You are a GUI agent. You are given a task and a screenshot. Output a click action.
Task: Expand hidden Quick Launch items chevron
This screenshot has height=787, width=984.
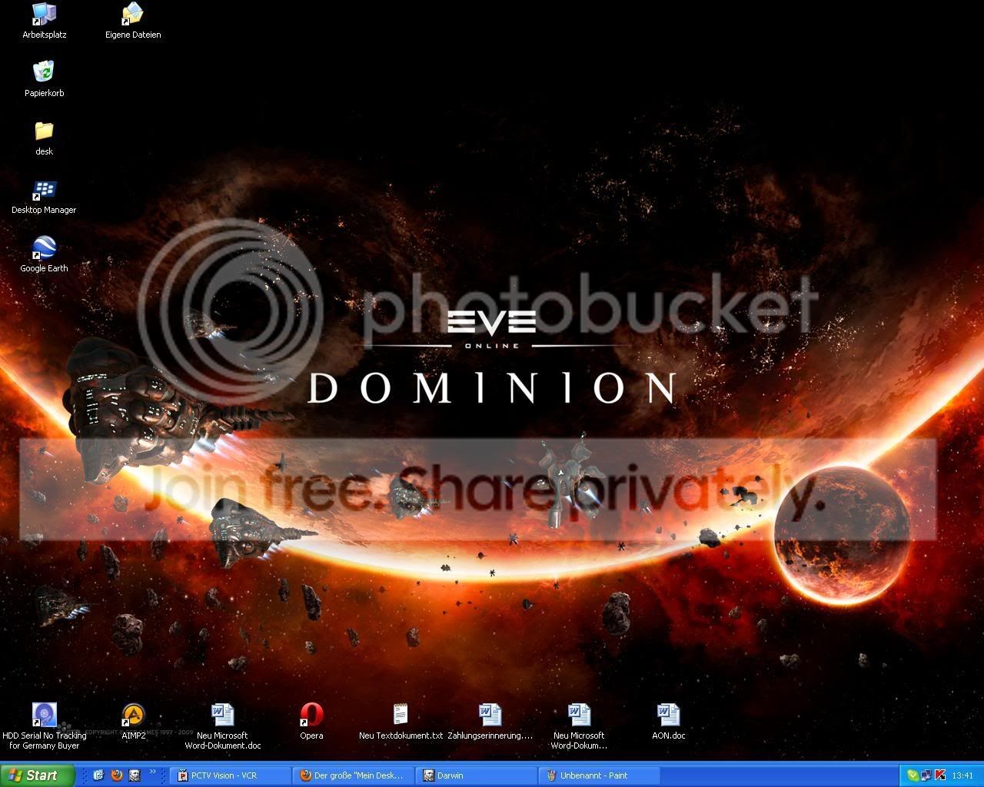(x=152, y=772)
